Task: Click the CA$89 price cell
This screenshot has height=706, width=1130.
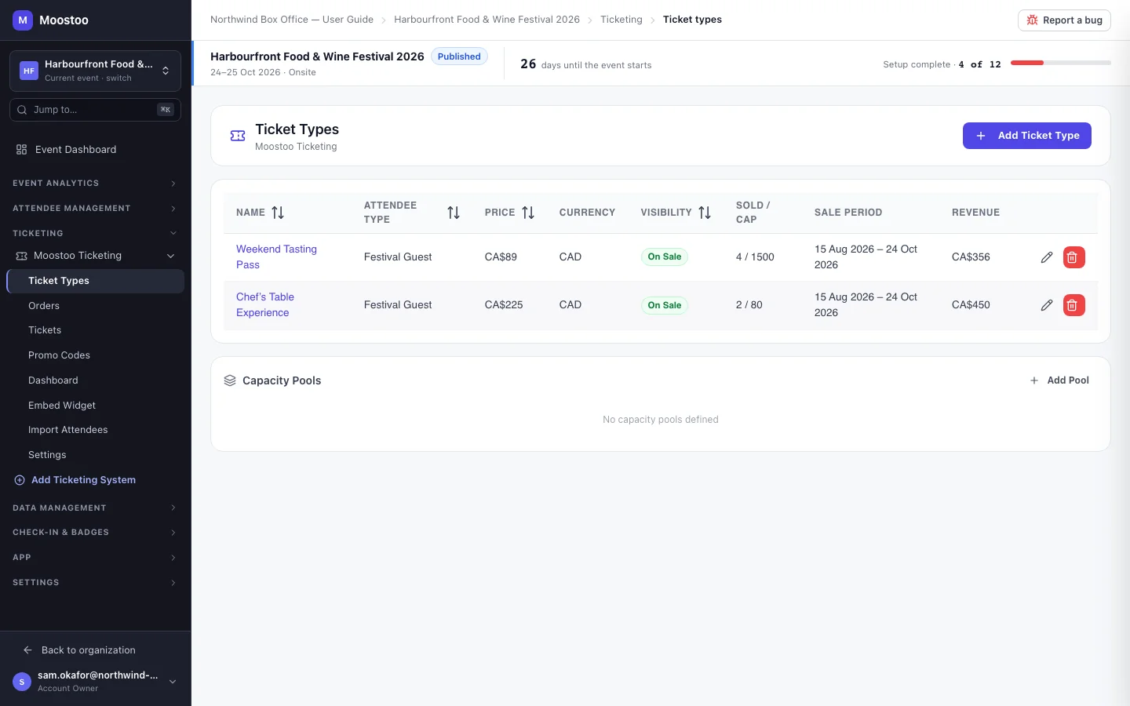Action: click(501, 257)
